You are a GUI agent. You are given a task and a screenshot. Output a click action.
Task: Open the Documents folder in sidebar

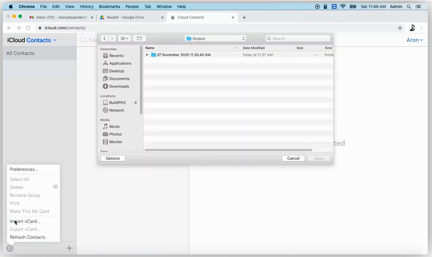point(119,79)
